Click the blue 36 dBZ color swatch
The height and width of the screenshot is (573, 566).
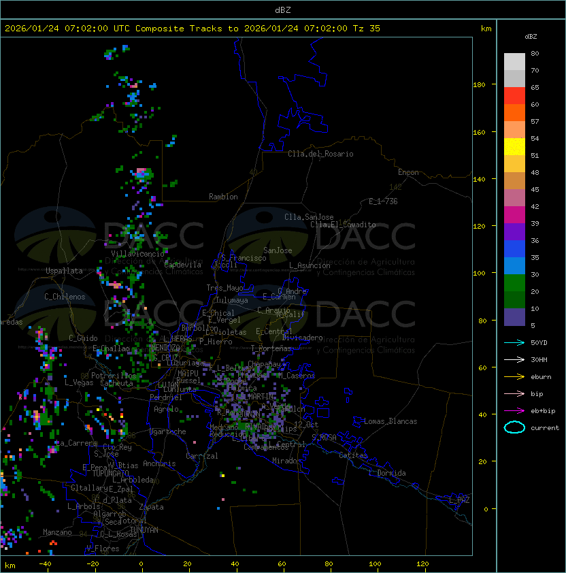pyautogui.click(x=514, y=249)
